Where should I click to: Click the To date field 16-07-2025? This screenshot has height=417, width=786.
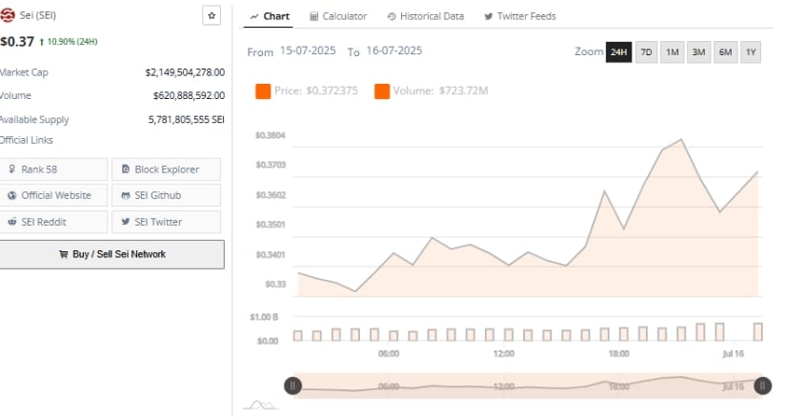point(394,50)
